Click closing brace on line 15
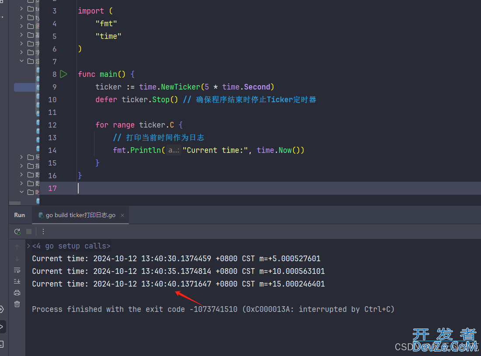Image resolution: width=481 pixels, height=356 pixels. pos(97,163)
